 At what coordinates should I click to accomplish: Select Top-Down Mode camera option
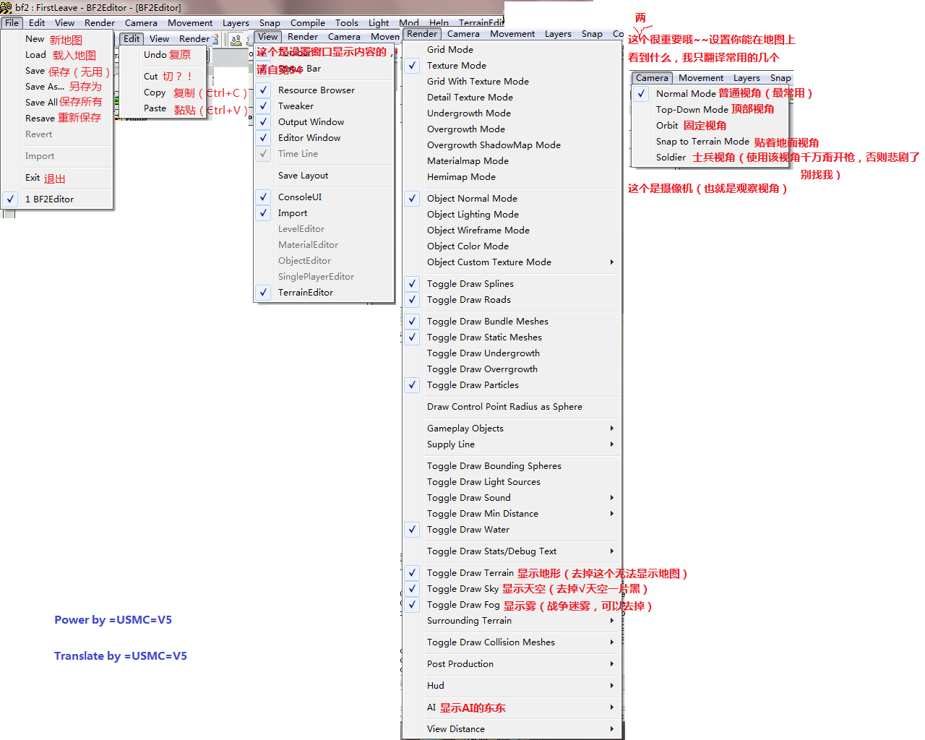tap(711, 110)
